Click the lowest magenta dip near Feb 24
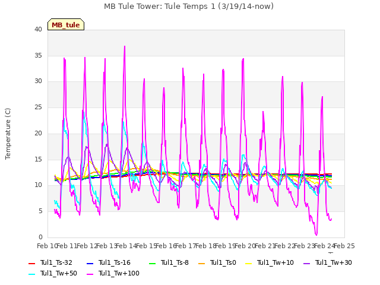 pyautogui.click(x=316, y=235)
